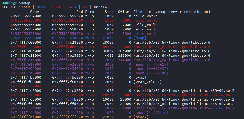Image resolution: width=244 pixels, height=119 pixels.
Task: Click the End column header
Action: point(80,12)
